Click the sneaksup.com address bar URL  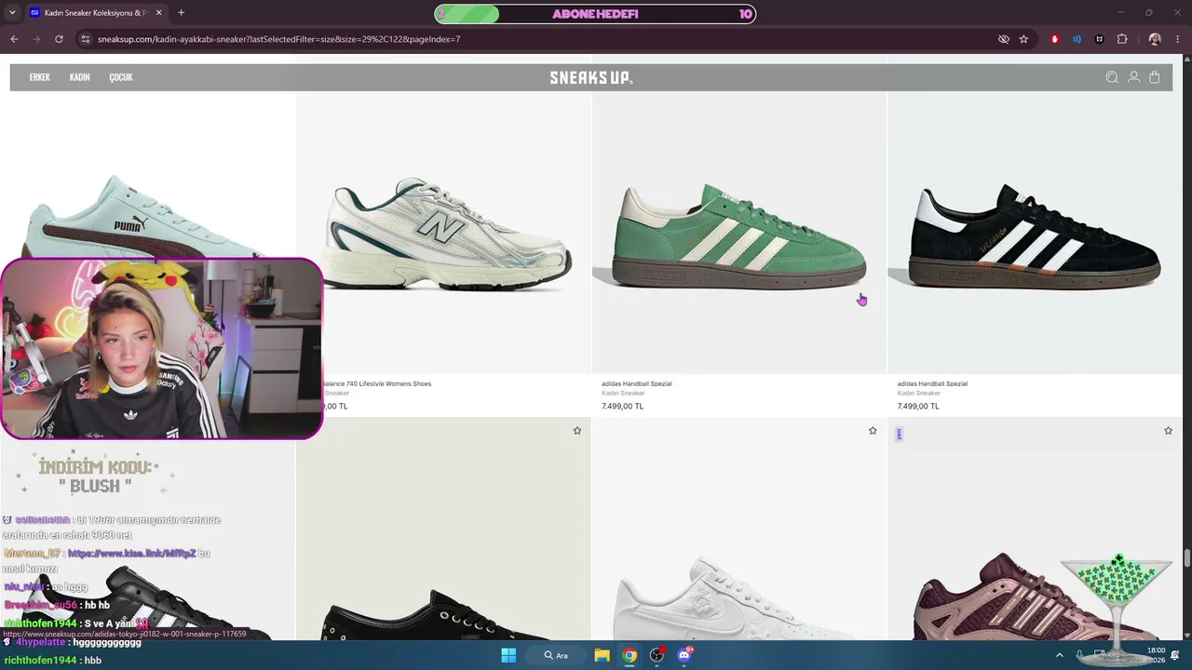tap(278, 39)
